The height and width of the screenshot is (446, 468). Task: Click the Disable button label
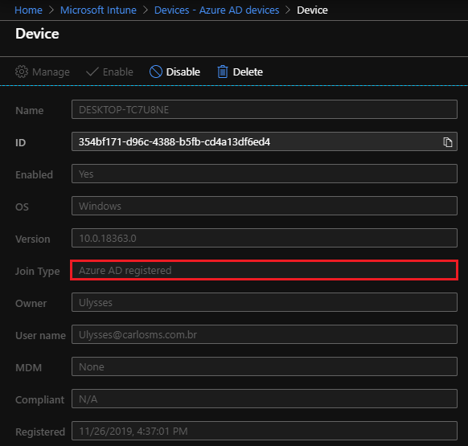point(183,72)
